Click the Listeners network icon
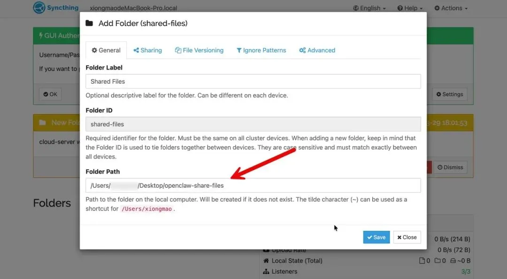Screen dimensions: 507x279 coord(266,272)
